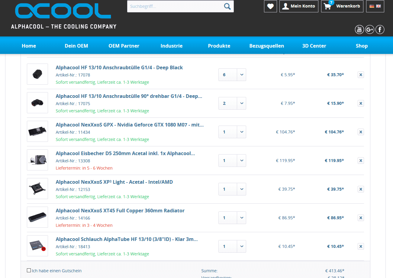Open thumbnail of NexXxoS XP³ Light
The width and height of the screenshot is (393, 278).
[x=37, y=189]
